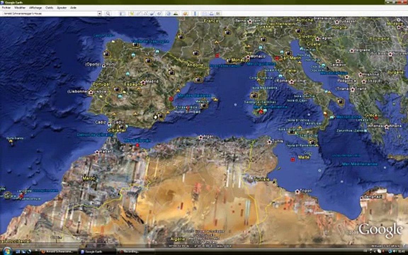The width and height of the screenshot is (408, 255).
Task: Click the photo camera icon near Cádiz
Action: click(x=122, y=127)
